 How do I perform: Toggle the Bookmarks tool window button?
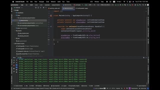(11, 70)
